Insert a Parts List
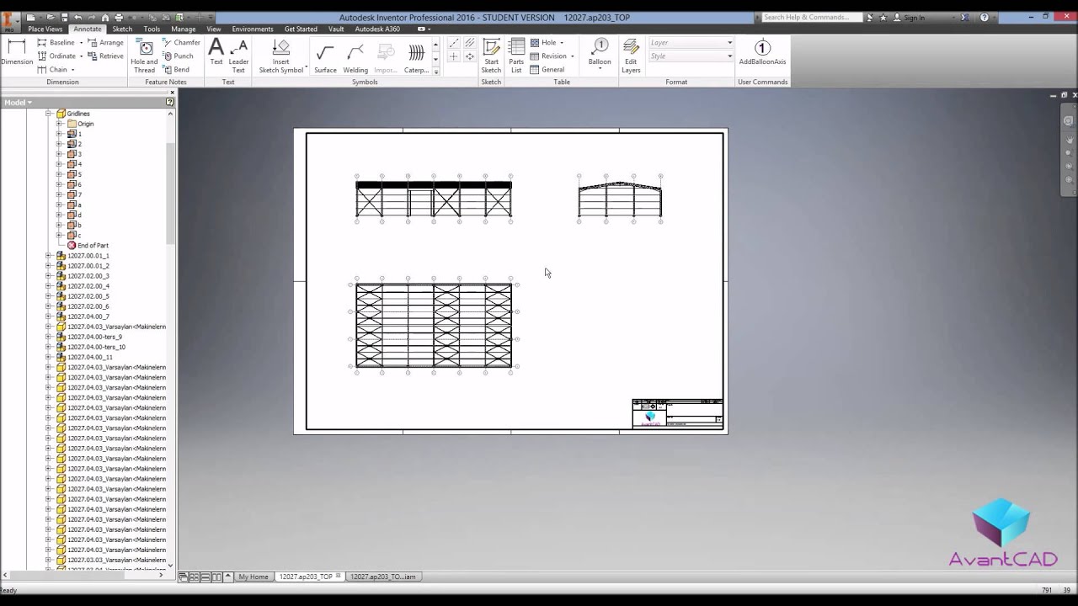 516,56
